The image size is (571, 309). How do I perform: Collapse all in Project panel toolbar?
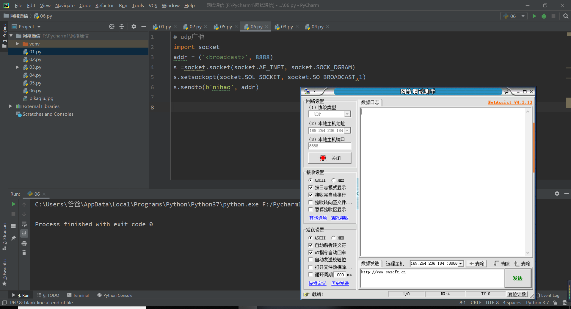[122, 26]
